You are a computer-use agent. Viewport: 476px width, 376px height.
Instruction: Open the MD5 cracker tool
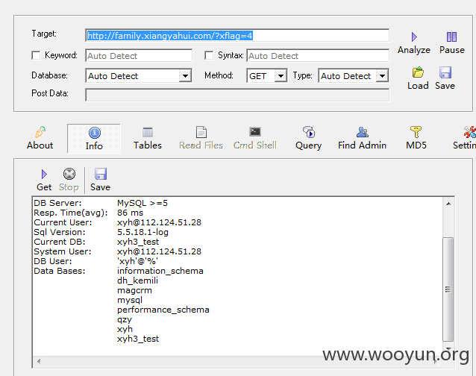coord(416,138)
